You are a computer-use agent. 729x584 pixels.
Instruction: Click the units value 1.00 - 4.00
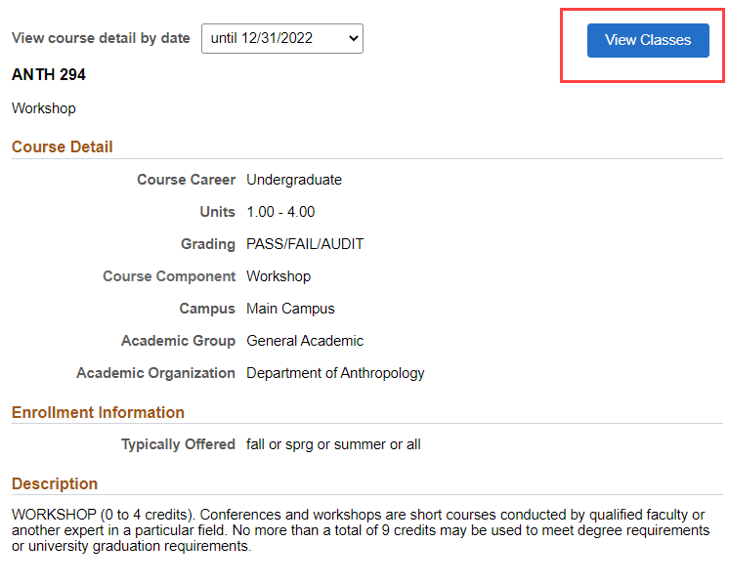pyautogui.click(x=280, y=212)
